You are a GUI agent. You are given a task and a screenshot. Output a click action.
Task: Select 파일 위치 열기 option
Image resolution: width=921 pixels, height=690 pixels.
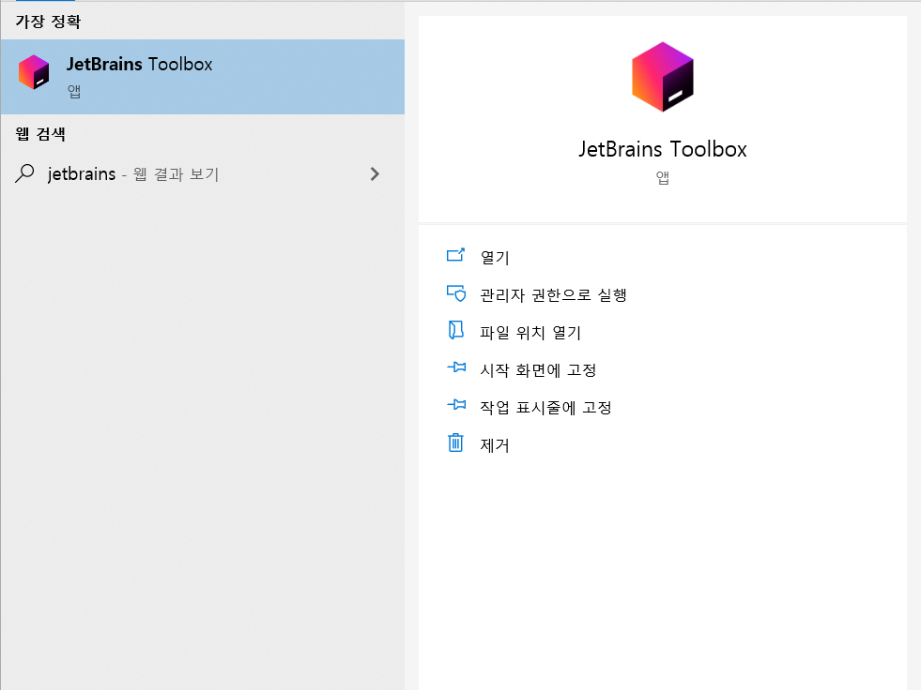pyautogui.click(x=530, y=333)
